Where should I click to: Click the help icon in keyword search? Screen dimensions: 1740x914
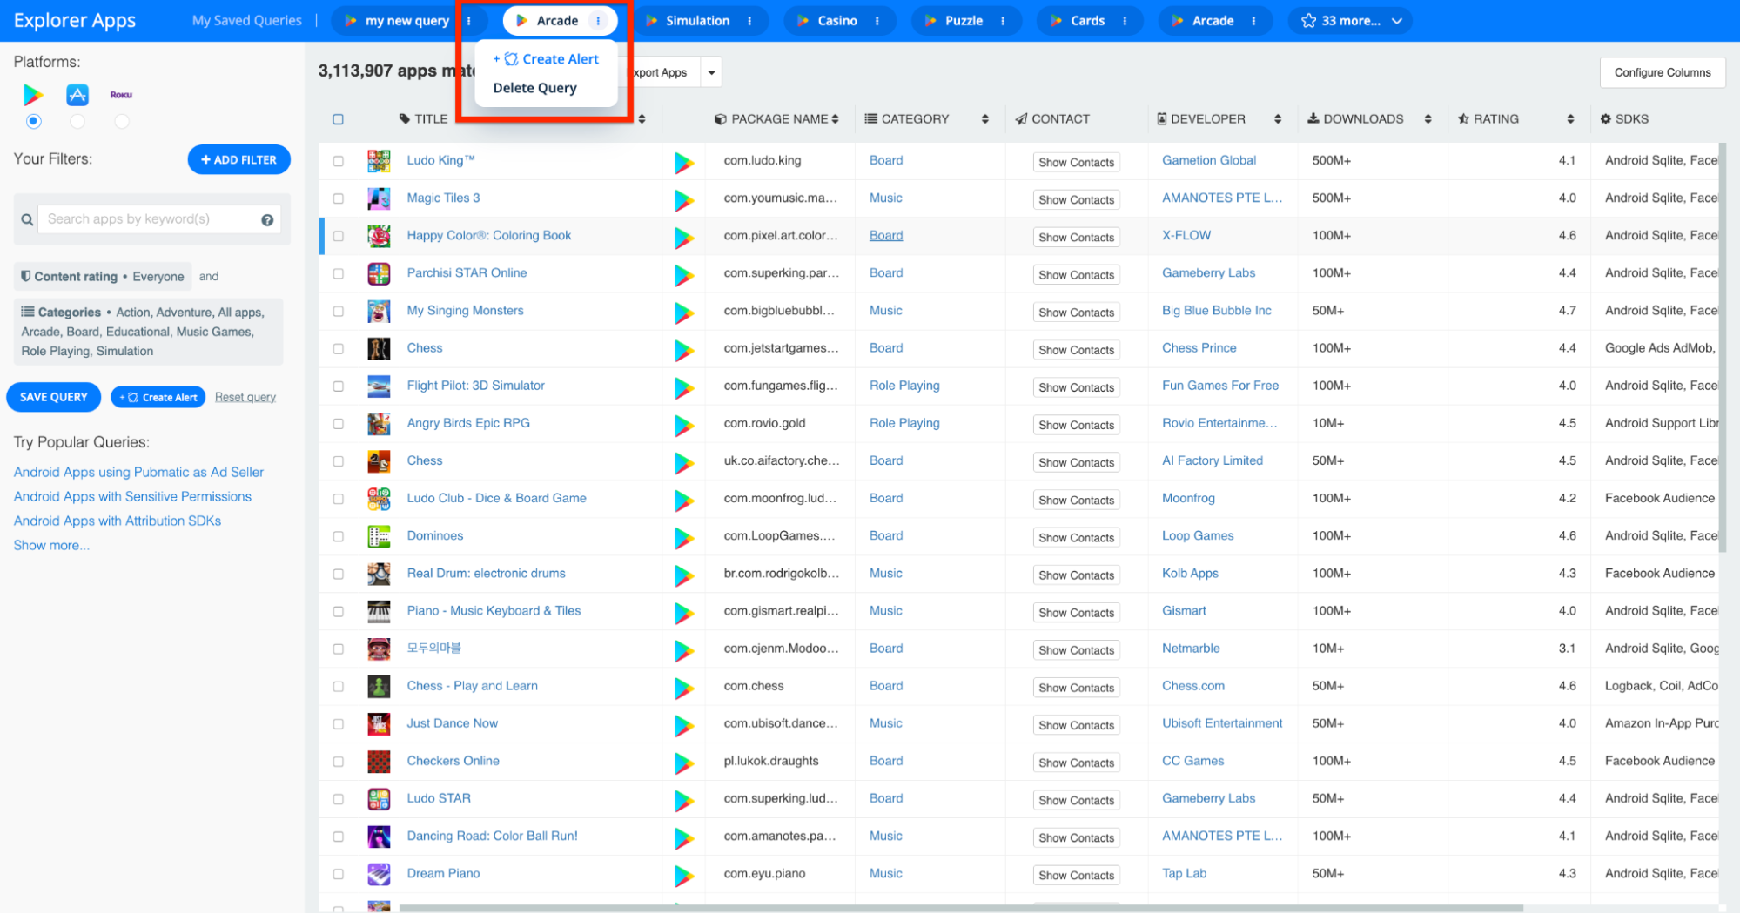tap(267, 220)
